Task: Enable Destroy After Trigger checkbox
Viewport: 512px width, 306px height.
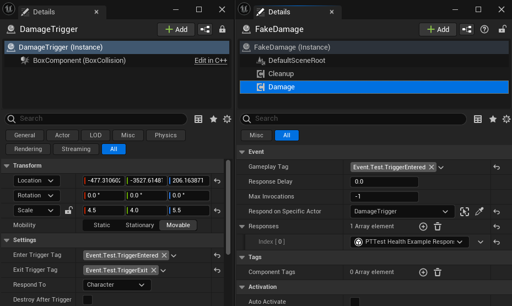Action: (x=88, y=300)
